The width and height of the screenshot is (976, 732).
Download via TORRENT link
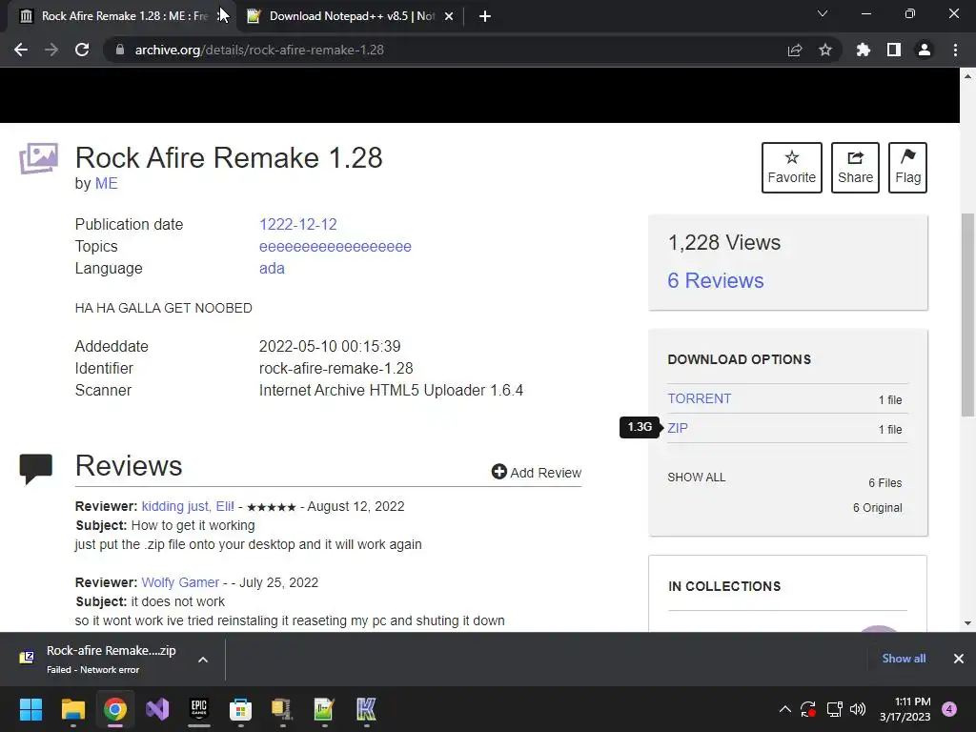[x=699, y=398]
